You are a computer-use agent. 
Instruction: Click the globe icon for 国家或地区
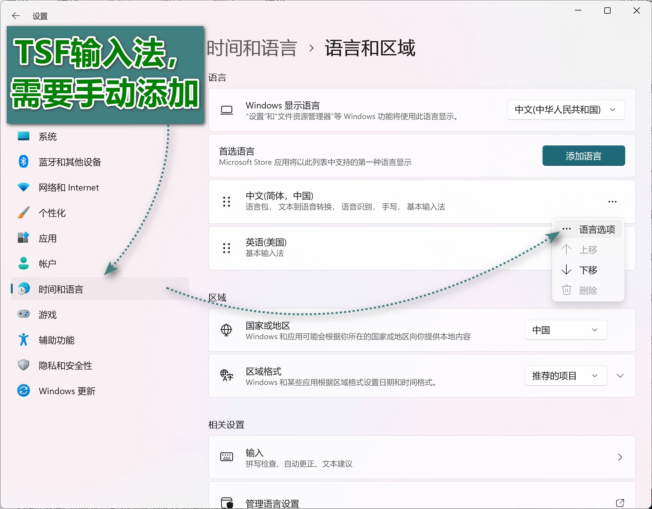pos(226,330)
